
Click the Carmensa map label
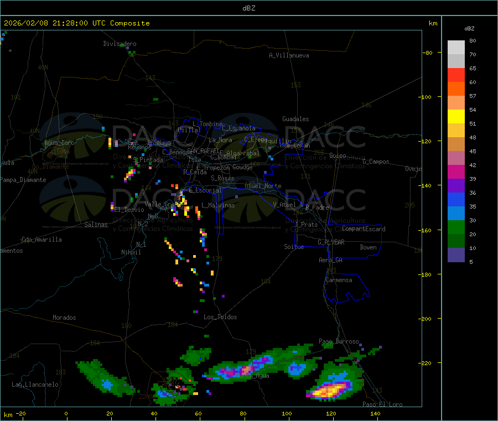(x=339, y=280)
